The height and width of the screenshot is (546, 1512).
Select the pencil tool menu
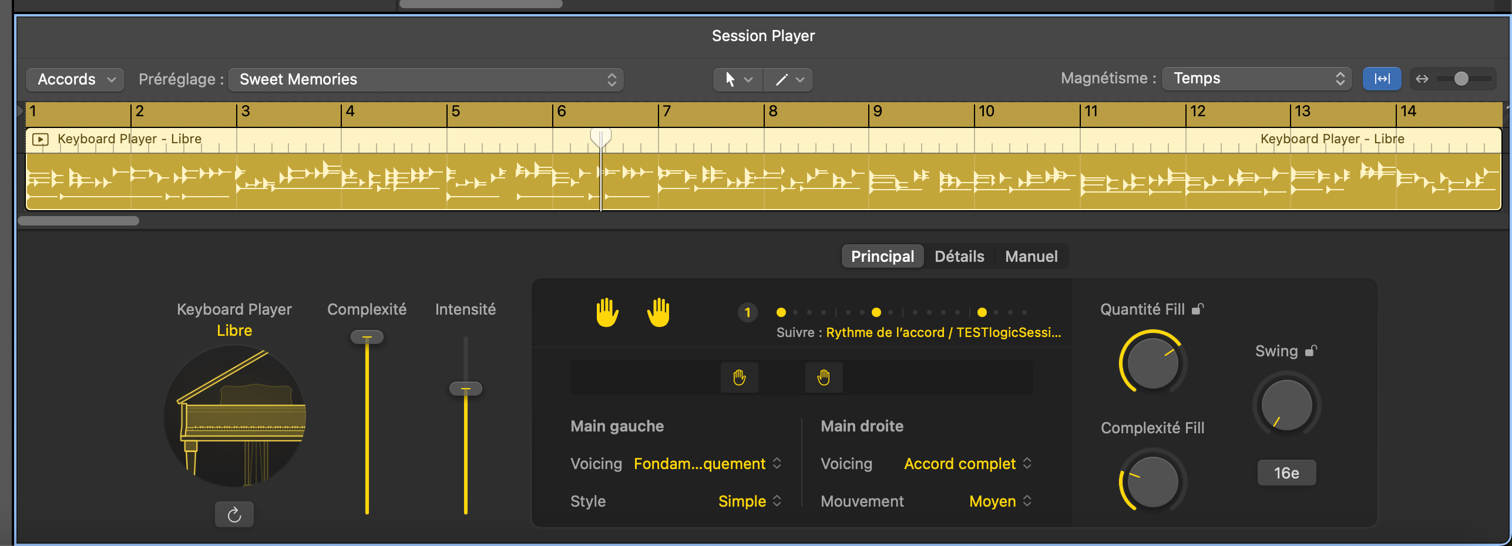788,79
